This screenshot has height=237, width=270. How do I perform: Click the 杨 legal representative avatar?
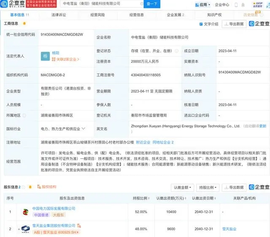coord(46,56)
